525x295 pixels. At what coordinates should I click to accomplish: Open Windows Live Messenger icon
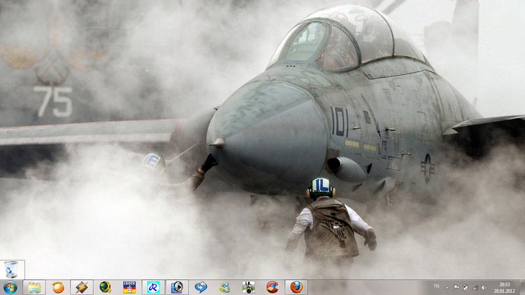click(x=224, y=287)
